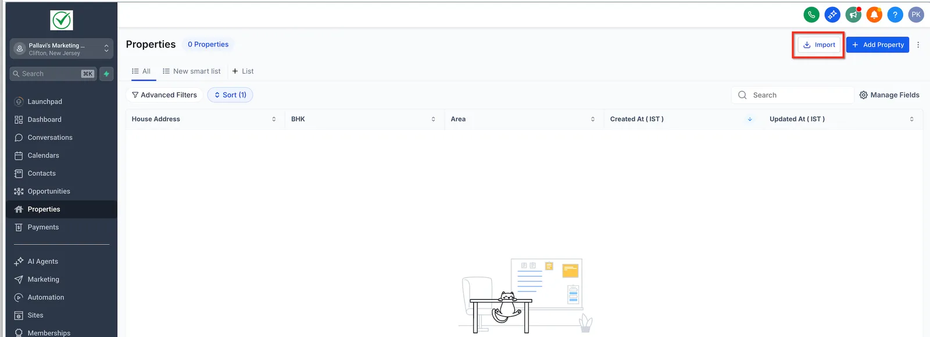
Task: Open the blue AI sparkle assistant icon
Action: pos(832,15)
